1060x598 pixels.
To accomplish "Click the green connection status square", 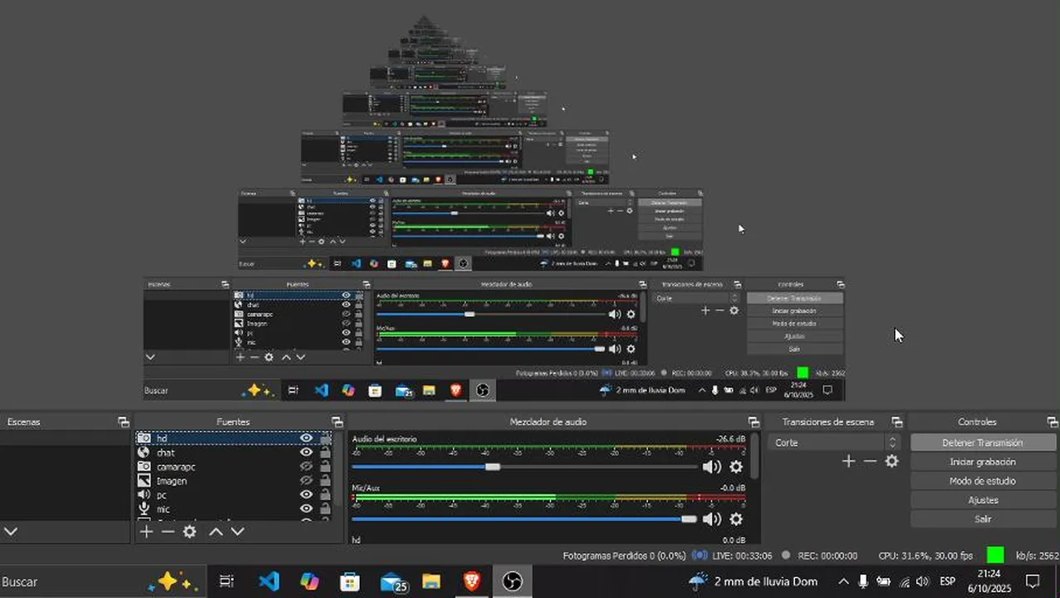I will 995,555.
